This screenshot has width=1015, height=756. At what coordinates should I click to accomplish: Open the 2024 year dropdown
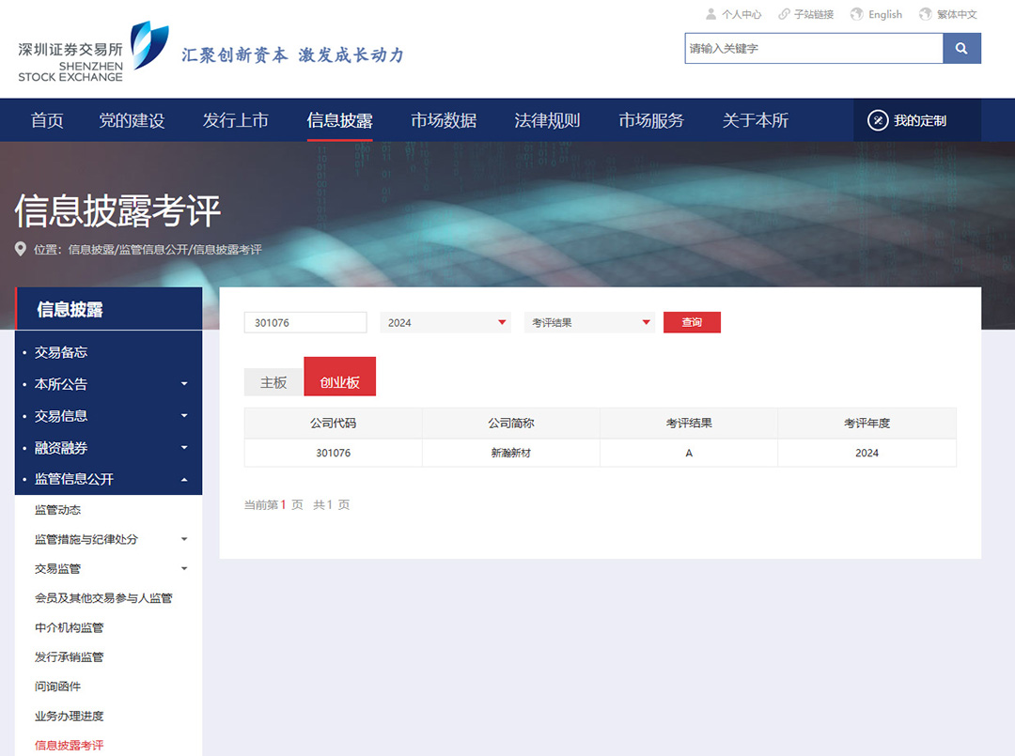[445, 322]
